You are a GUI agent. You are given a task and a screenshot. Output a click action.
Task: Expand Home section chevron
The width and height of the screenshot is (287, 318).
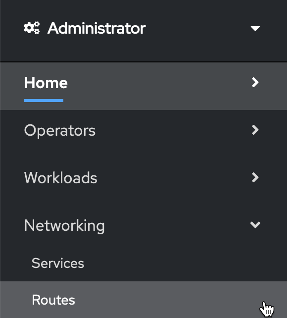tap(255, 82)
